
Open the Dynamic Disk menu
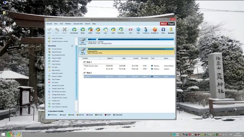[x=78, y=24]
